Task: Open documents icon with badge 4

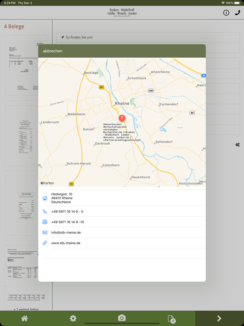Action: [171, 318]
